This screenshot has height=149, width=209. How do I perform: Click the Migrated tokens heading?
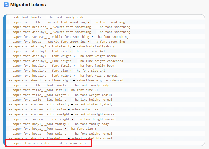click(28, 5)
